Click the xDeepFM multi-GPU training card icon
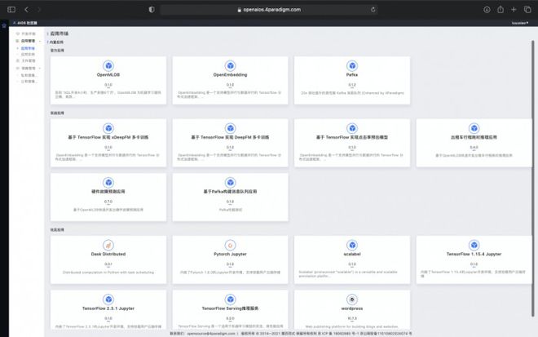This screenshot has width=538, height=337. pyautogui.click(x=108, y=128)
